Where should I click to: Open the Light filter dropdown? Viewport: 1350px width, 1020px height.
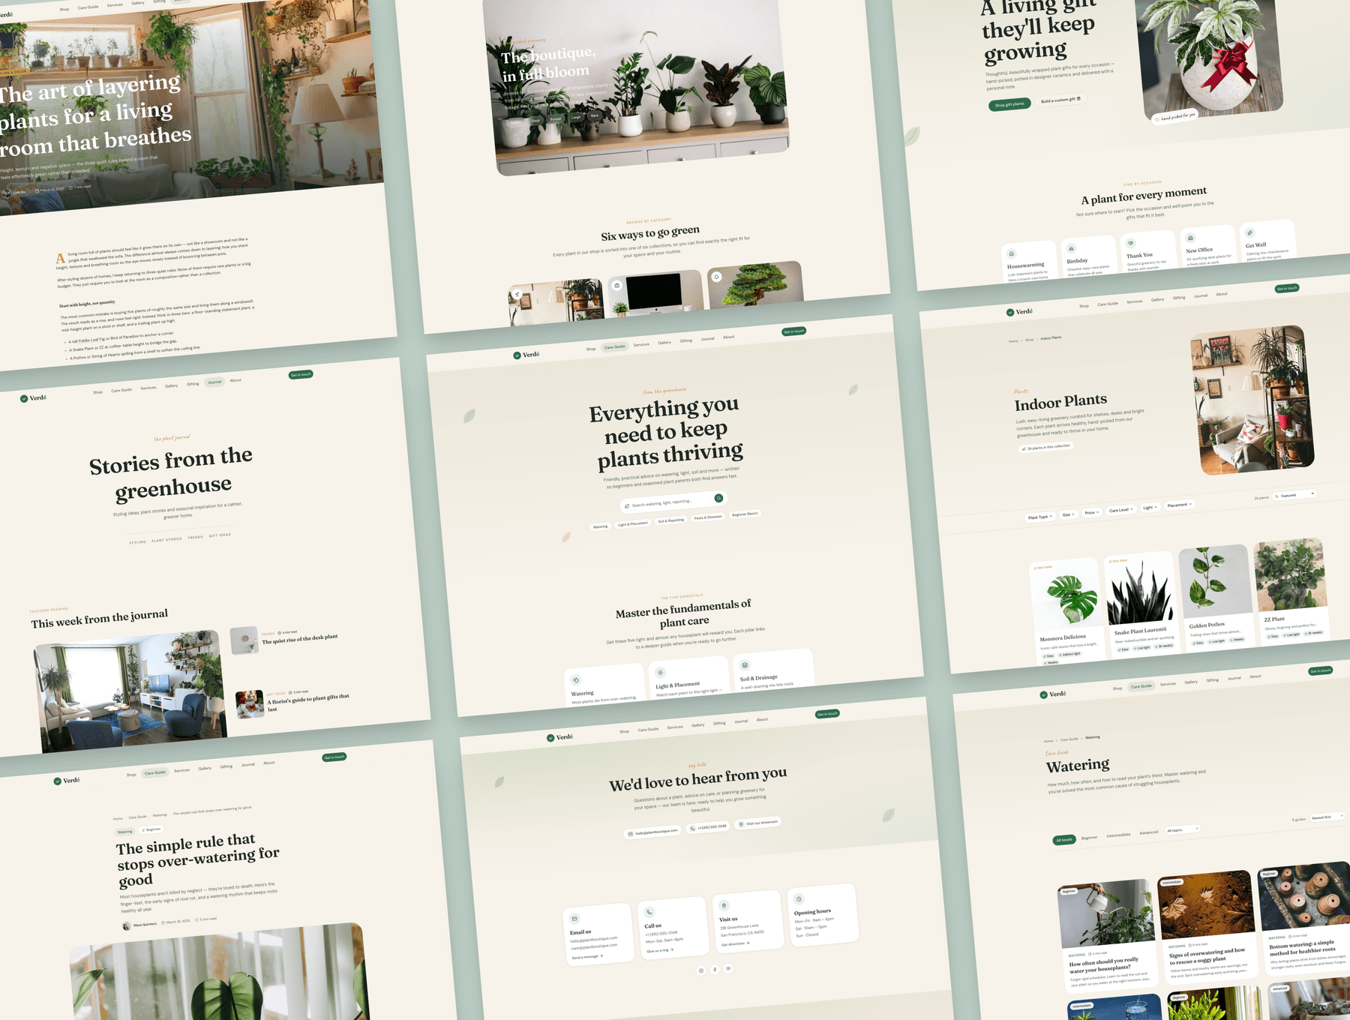1150,508
